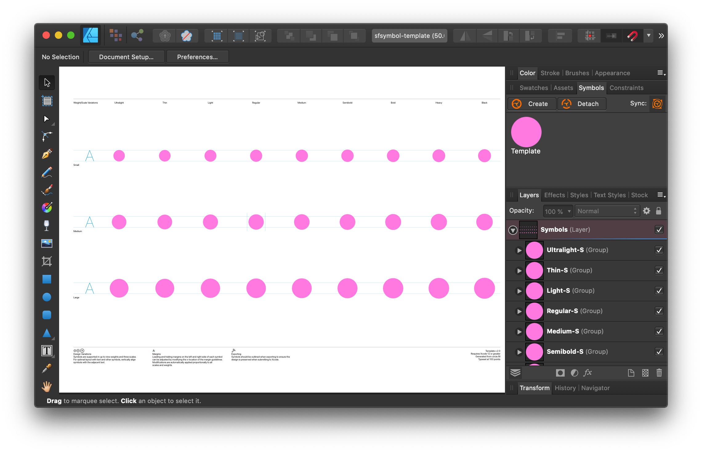Open the Effects tab
This screenshot has height=453, width=702.
pyautogui.click(x=554, y=195)
